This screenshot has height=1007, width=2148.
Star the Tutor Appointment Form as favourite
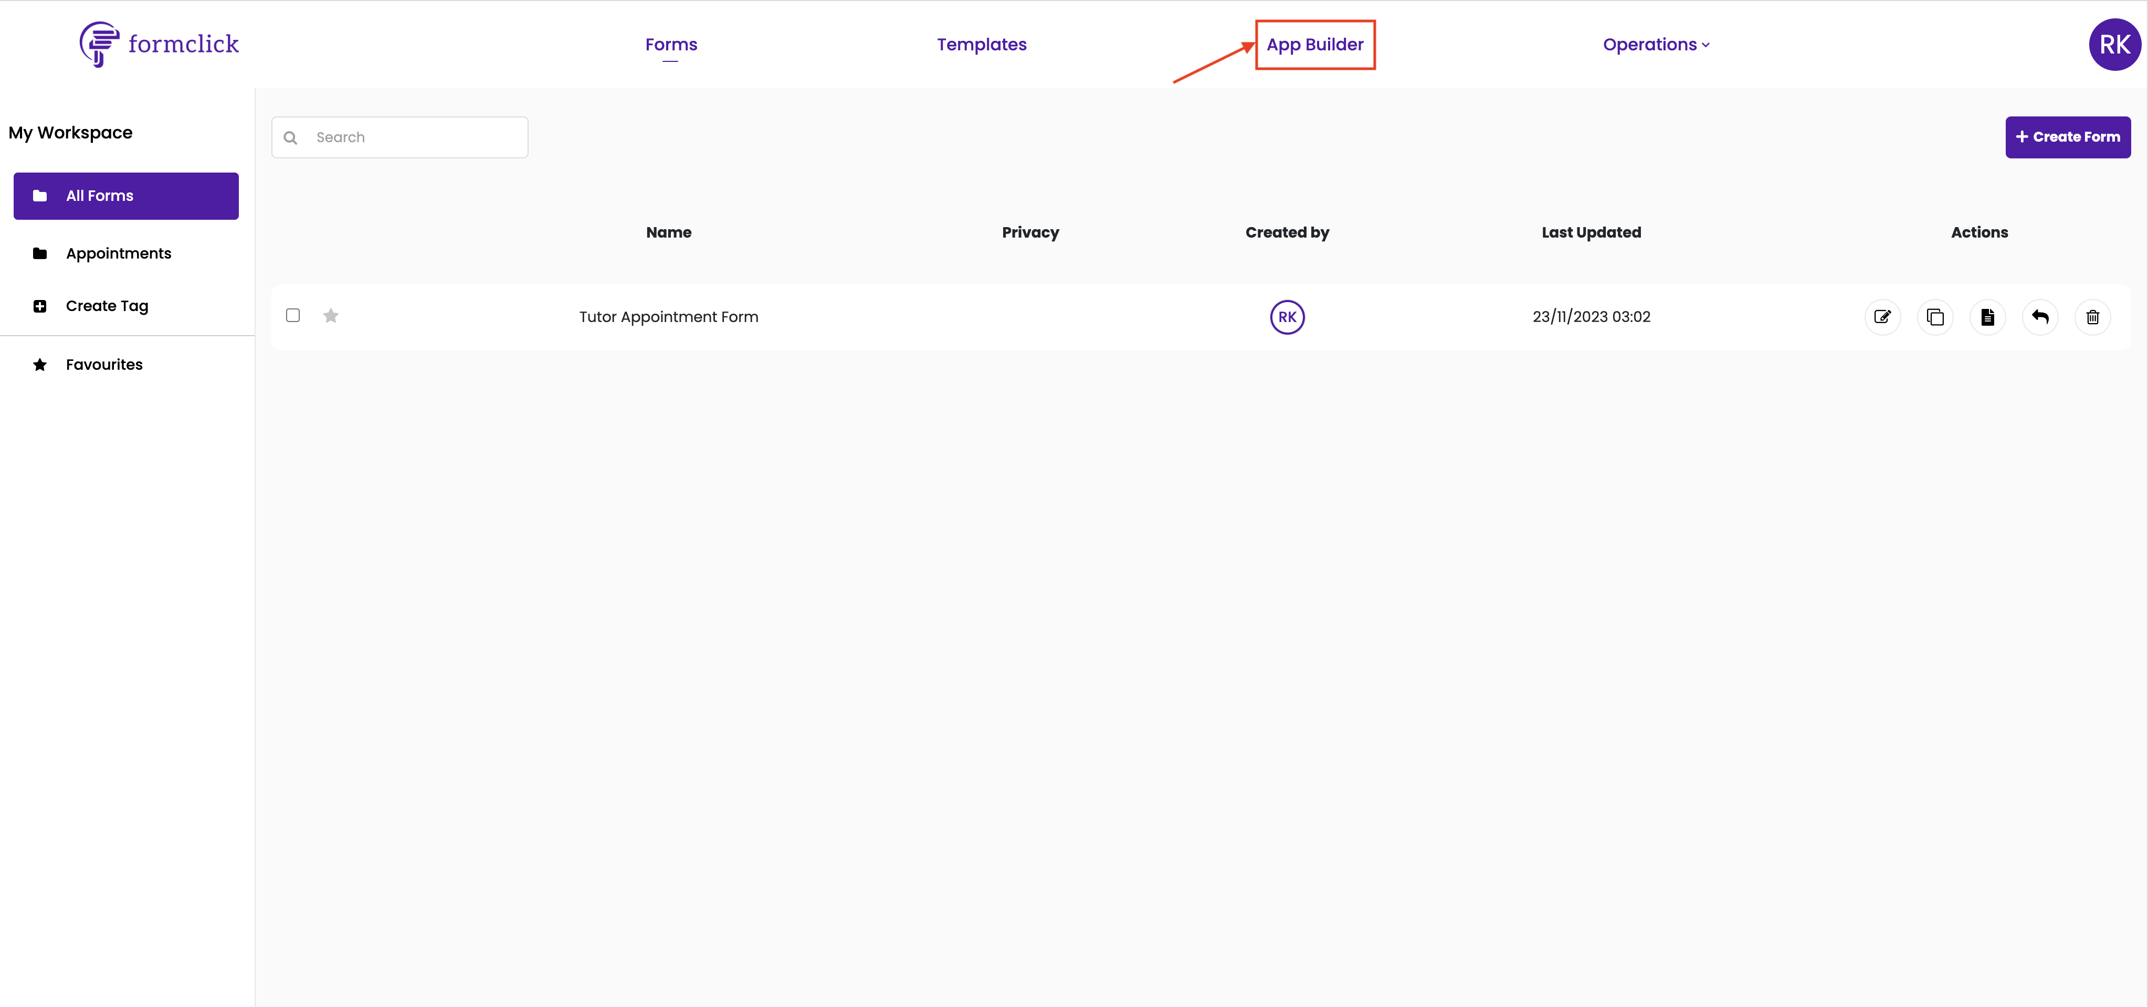(x=331, y=316)
